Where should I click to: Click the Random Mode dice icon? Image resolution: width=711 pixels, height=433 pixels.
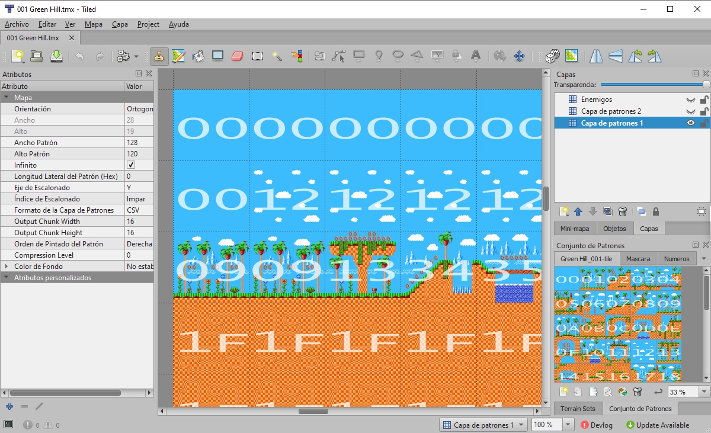tap(552, 56)
